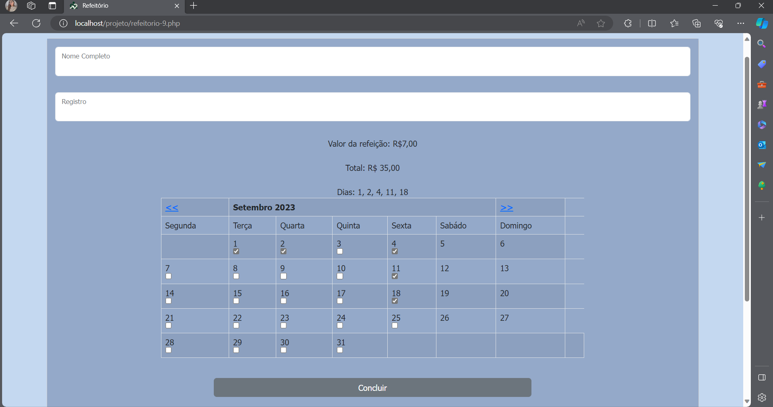The image size is (773, 407).
Task: Open Copilot icon in the toolbar
Action: click(x=761, y=23)
